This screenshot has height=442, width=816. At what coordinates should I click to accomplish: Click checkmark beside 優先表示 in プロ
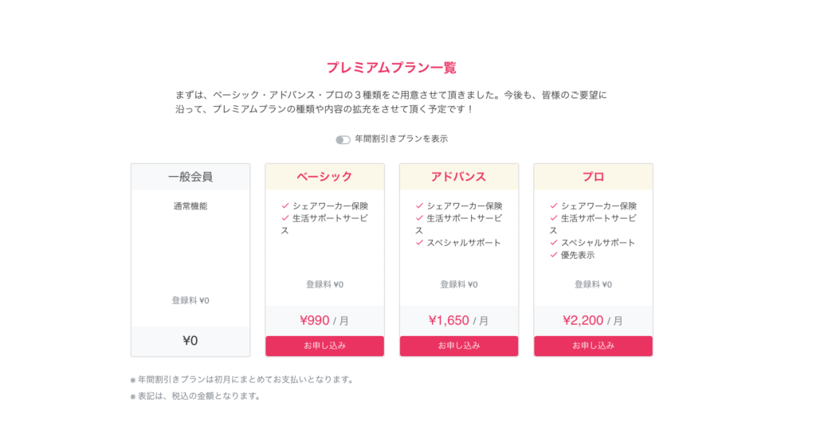tap(554, 255)
